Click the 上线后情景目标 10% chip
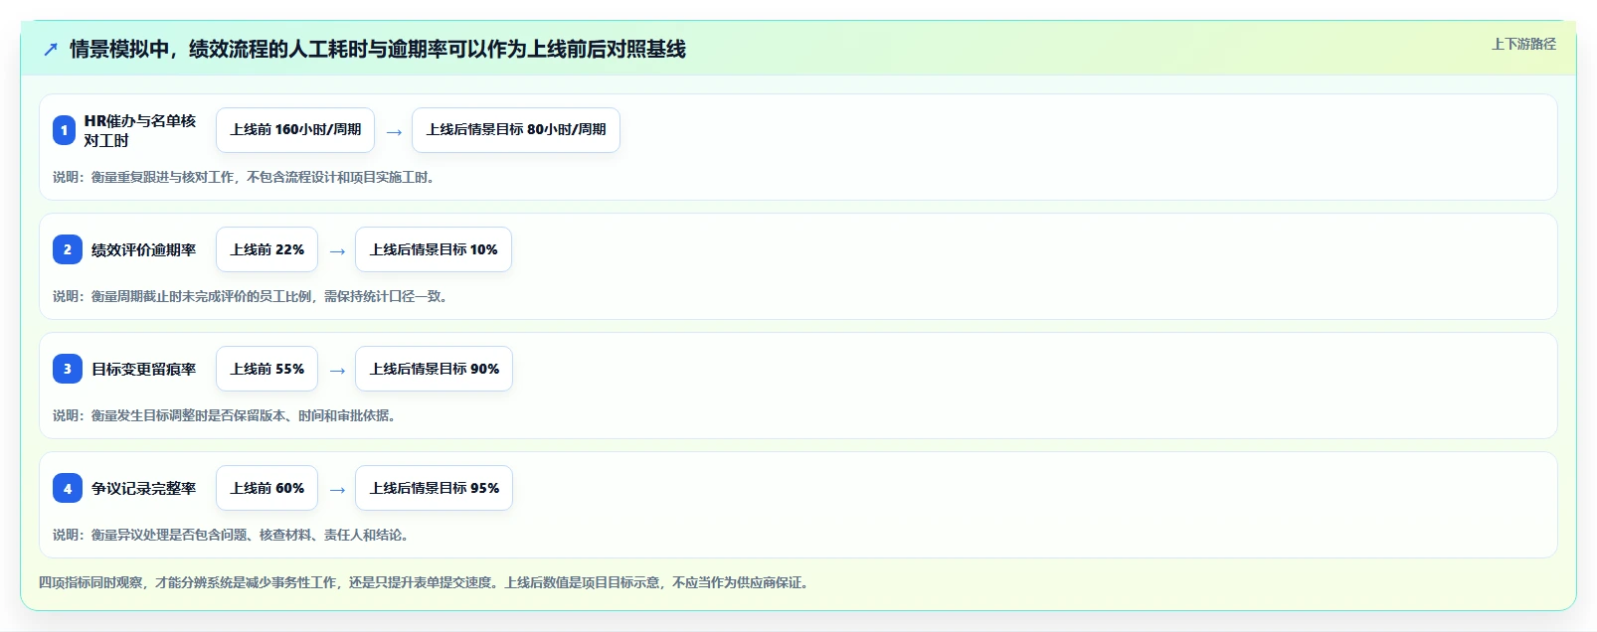 pos(434,249)
